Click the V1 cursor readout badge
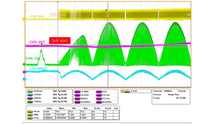 77,92
